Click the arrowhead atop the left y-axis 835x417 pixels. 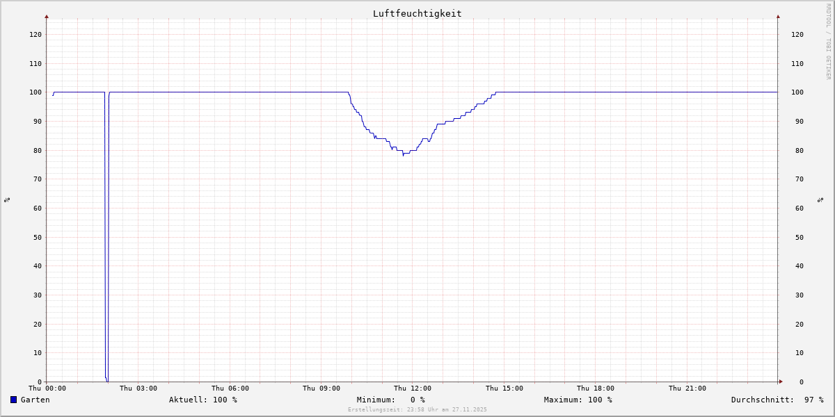pyautogui.click(x=47, y=16)
